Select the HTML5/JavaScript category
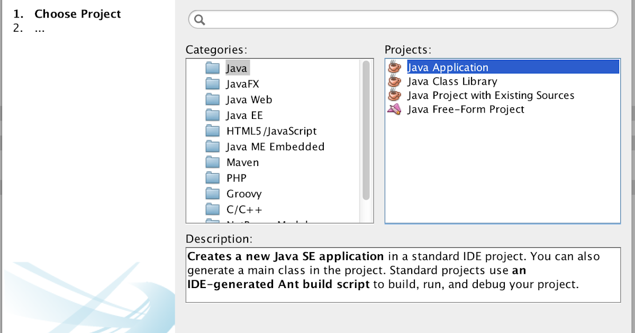 coord(270,131)
